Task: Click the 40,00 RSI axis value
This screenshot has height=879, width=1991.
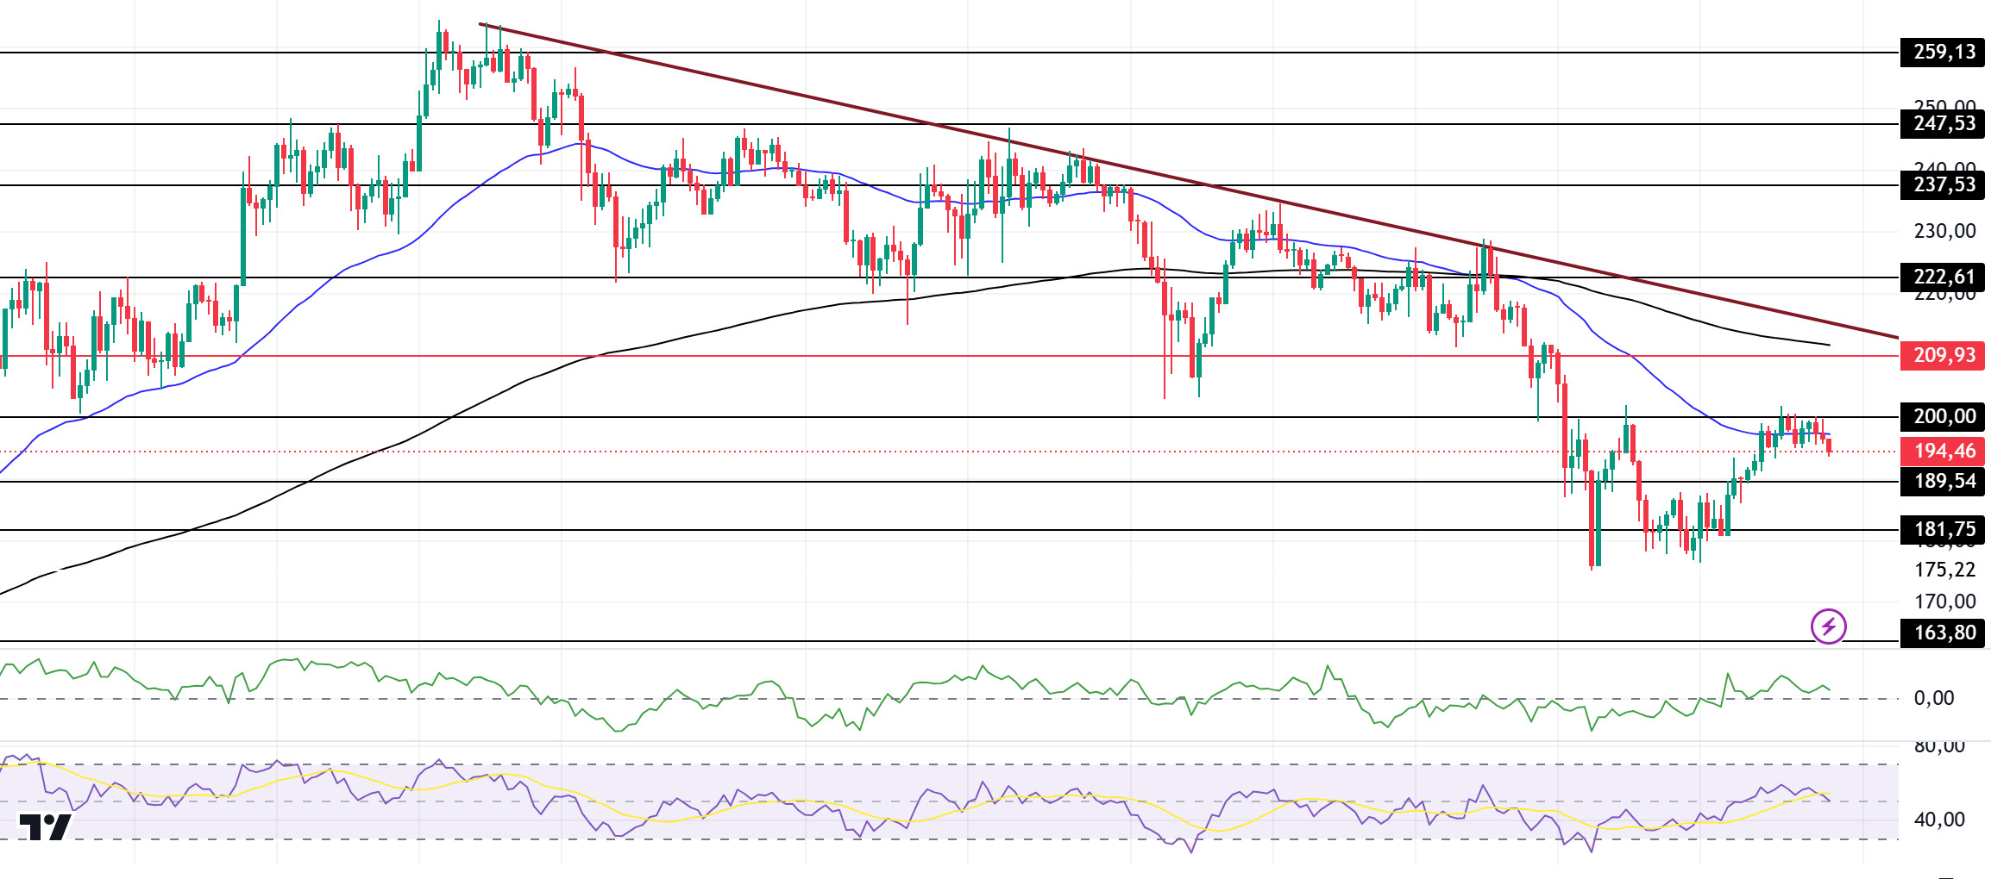Action: coord(1939,820)
